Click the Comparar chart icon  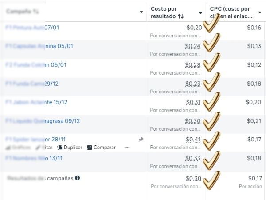pos(90,148)
